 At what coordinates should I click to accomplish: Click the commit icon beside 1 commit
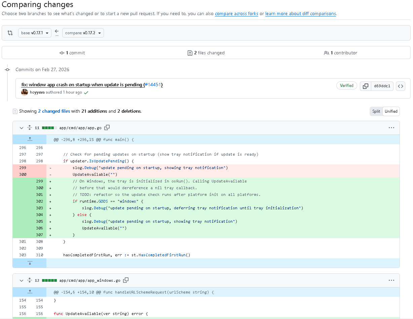(x=62, y=53)
